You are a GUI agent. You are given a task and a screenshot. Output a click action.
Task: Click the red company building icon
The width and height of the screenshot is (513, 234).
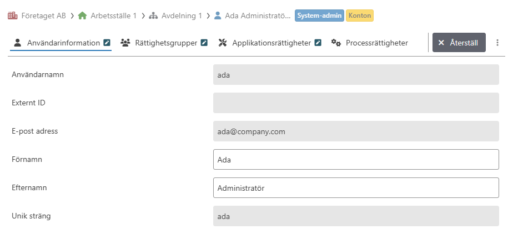coord(12,16)
